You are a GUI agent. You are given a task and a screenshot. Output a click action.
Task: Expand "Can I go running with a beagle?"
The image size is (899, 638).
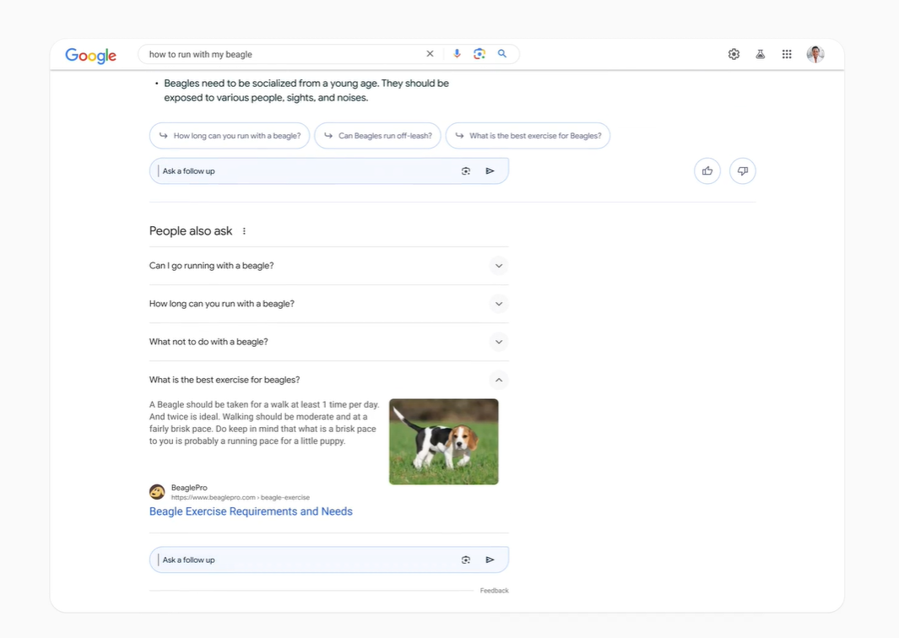pos(498,265)
